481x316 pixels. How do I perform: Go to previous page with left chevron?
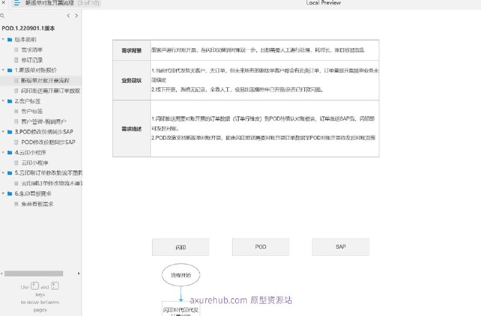(68, 16)
